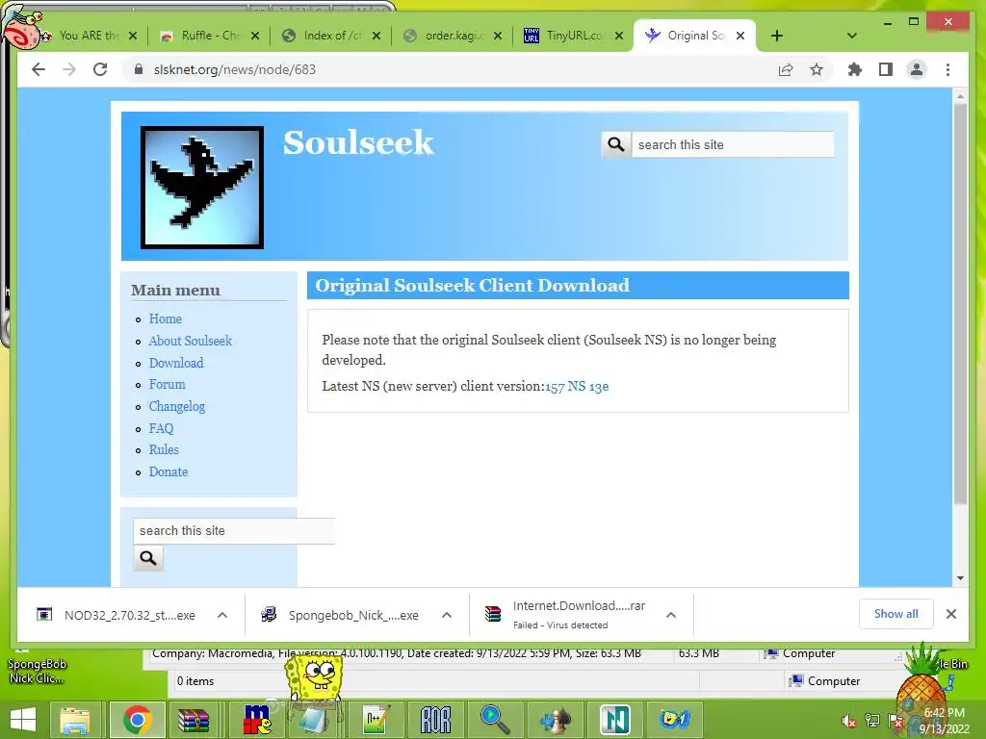This screenshot has width=986, height=739.
Task: Open the Donate link
Action: 168,471
